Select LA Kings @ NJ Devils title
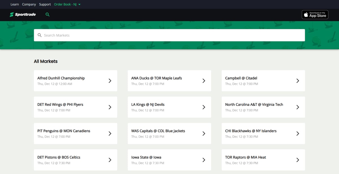The height and width of the screenshot is (174, 339). click(148, 105)
